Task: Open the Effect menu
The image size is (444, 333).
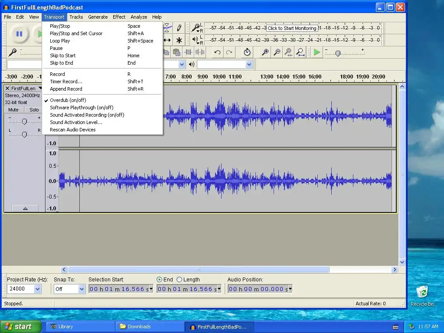Action: point(119,17)
